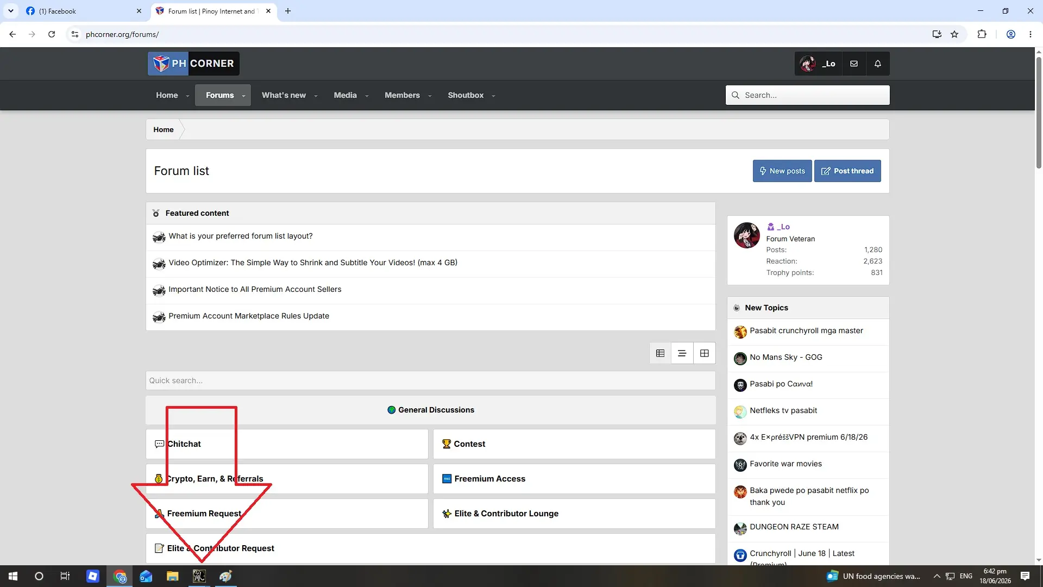
Task: Open the Media nav menu
Action: point(345,95)
